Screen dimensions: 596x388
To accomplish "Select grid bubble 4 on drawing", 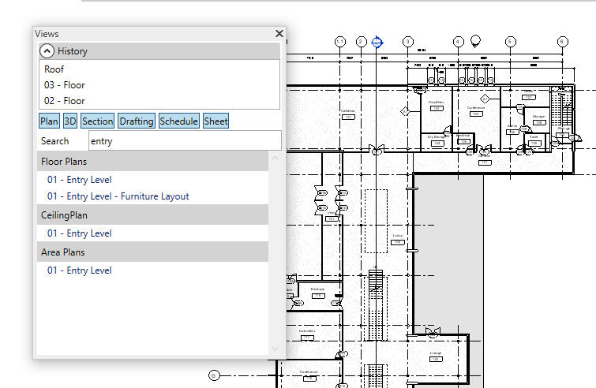I will point(459,41).
